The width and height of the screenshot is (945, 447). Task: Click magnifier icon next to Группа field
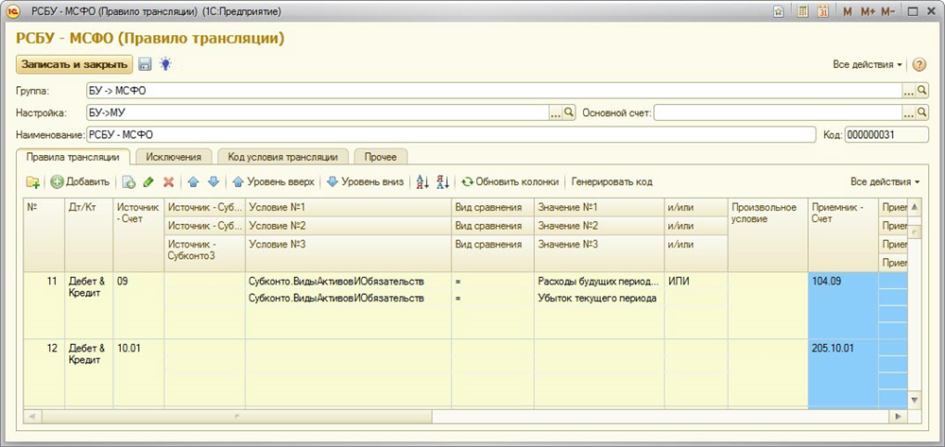[922, 92]
